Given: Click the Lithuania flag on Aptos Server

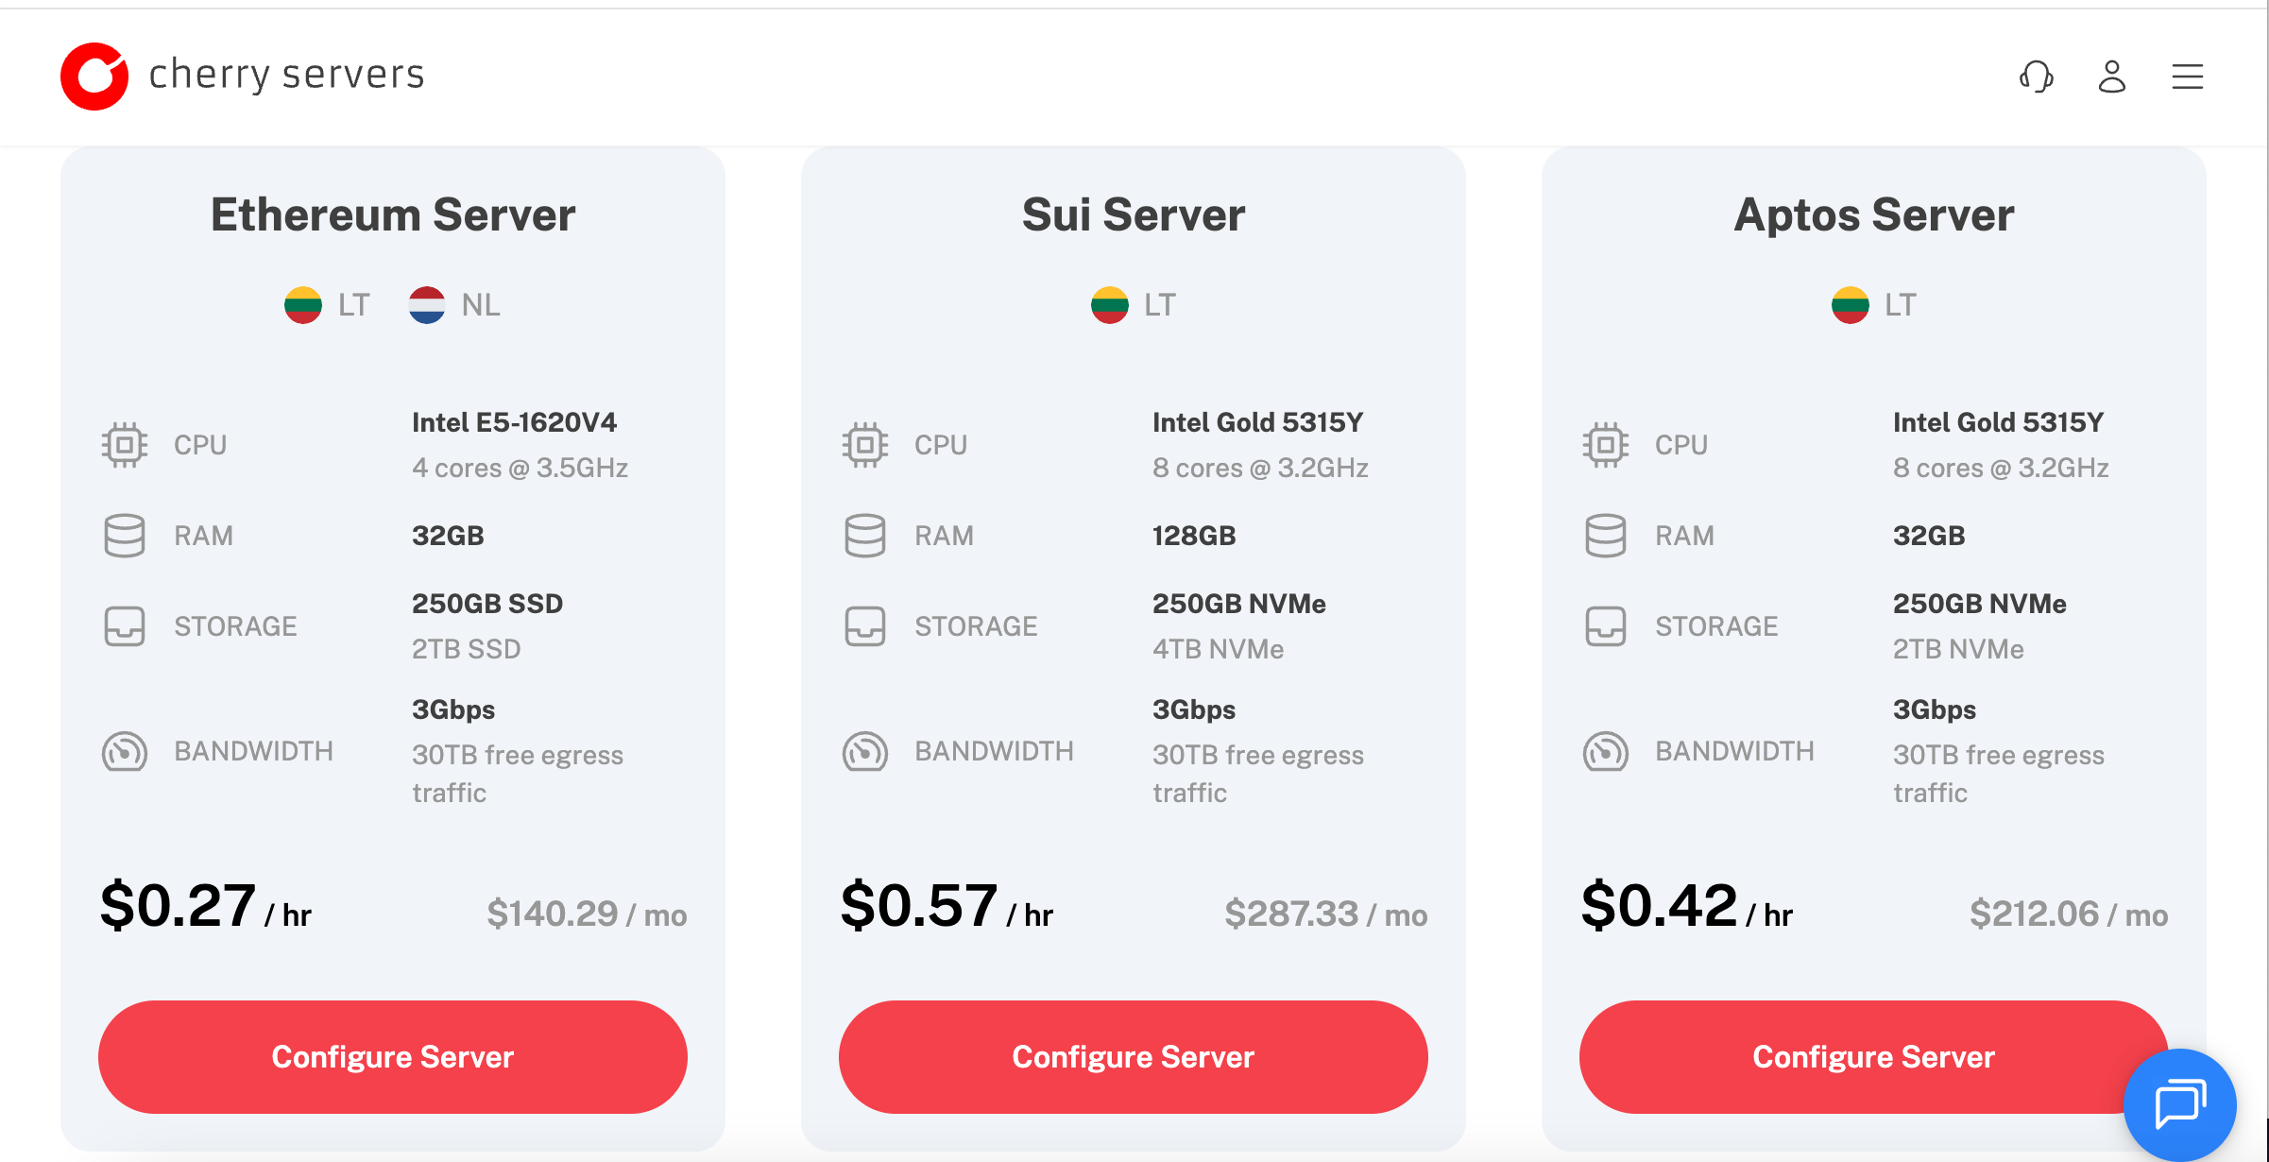Looking at the screenshot, I should tap(1850, 305).
